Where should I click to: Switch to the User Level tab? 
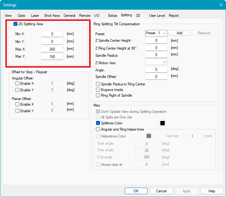pos(157,16)
